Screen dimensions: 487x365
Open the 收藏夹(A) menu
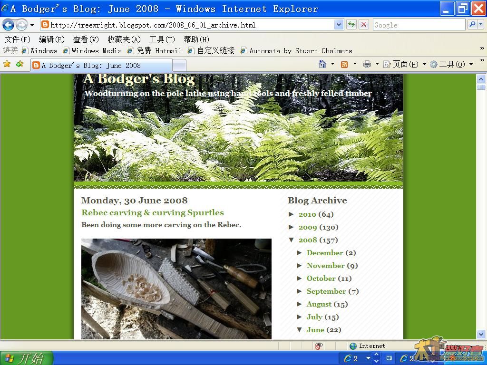click(x=124, y=39)
